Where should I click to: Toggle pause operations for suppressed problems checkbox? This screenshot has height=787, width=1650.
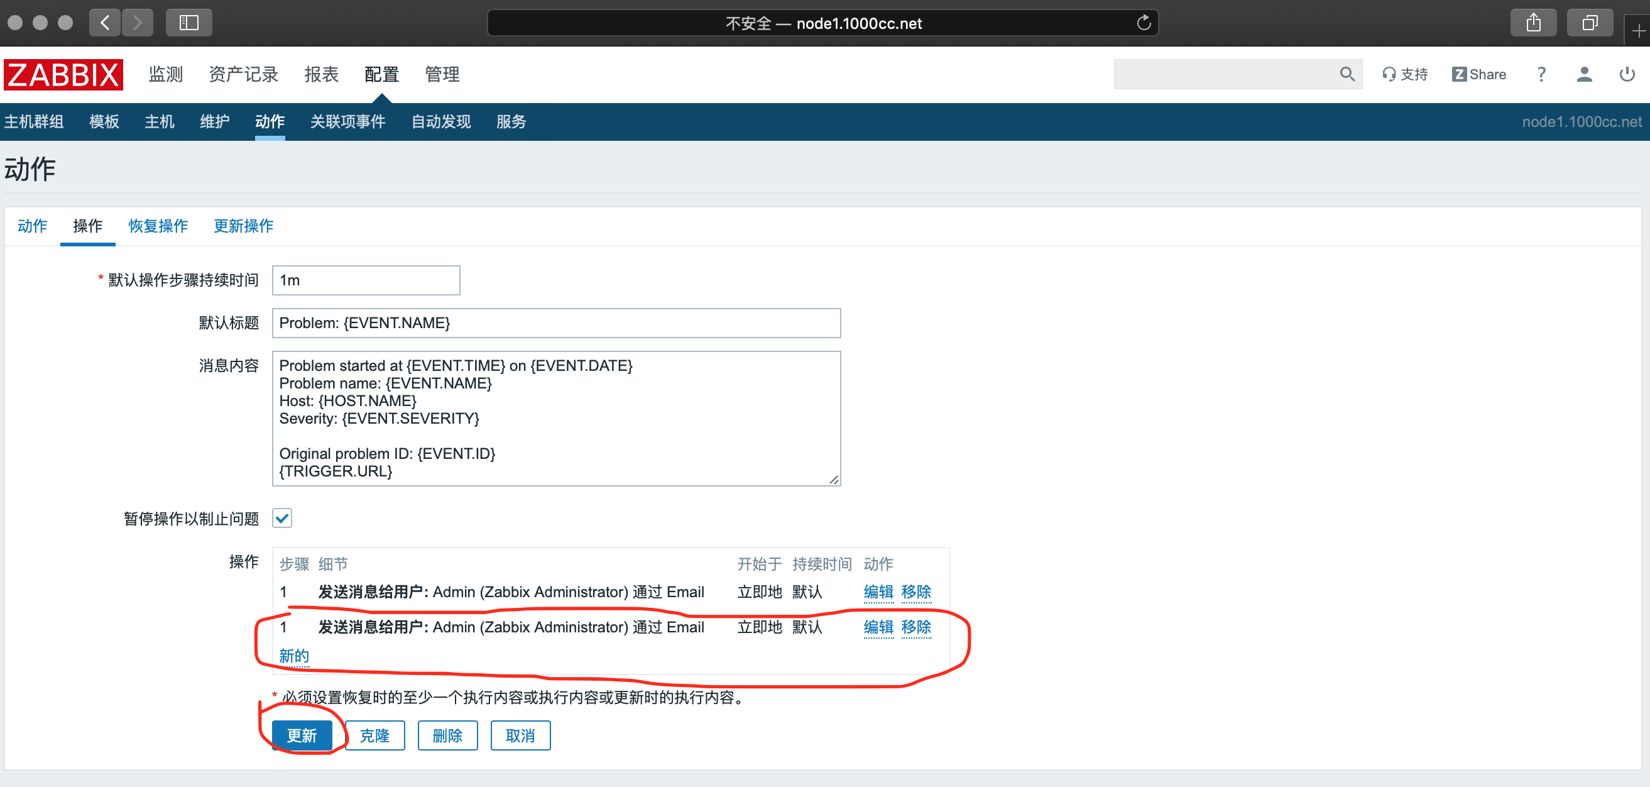282,518
